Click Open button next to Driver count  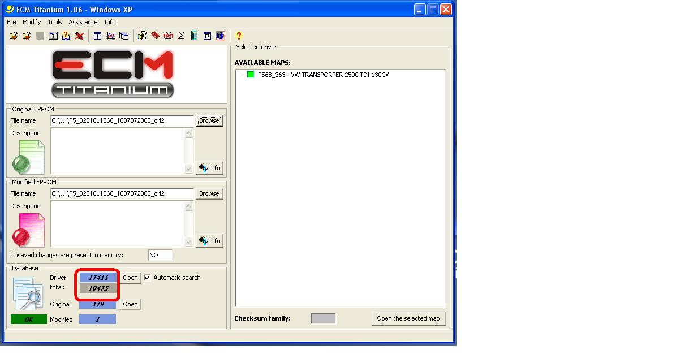click(130, 278)
